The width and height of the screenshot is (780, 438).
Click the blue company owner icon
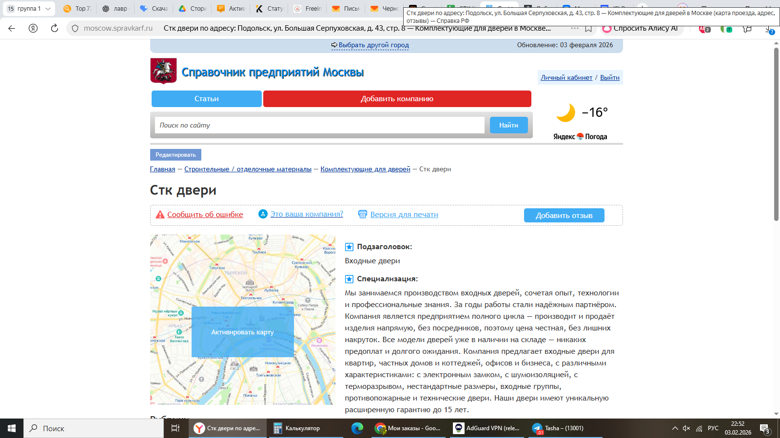(x=263, y=214)
